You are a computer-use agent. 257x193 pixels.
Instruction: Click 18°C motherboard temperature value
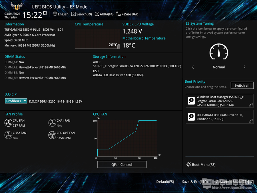(x=129, y=45)
